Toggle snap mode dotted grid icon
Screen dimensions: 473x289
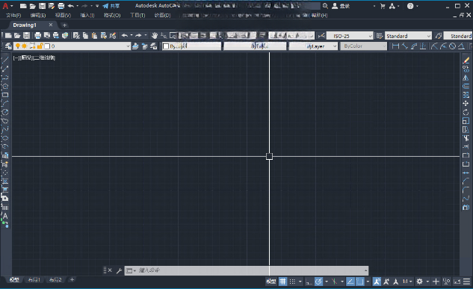click(292, 282)
